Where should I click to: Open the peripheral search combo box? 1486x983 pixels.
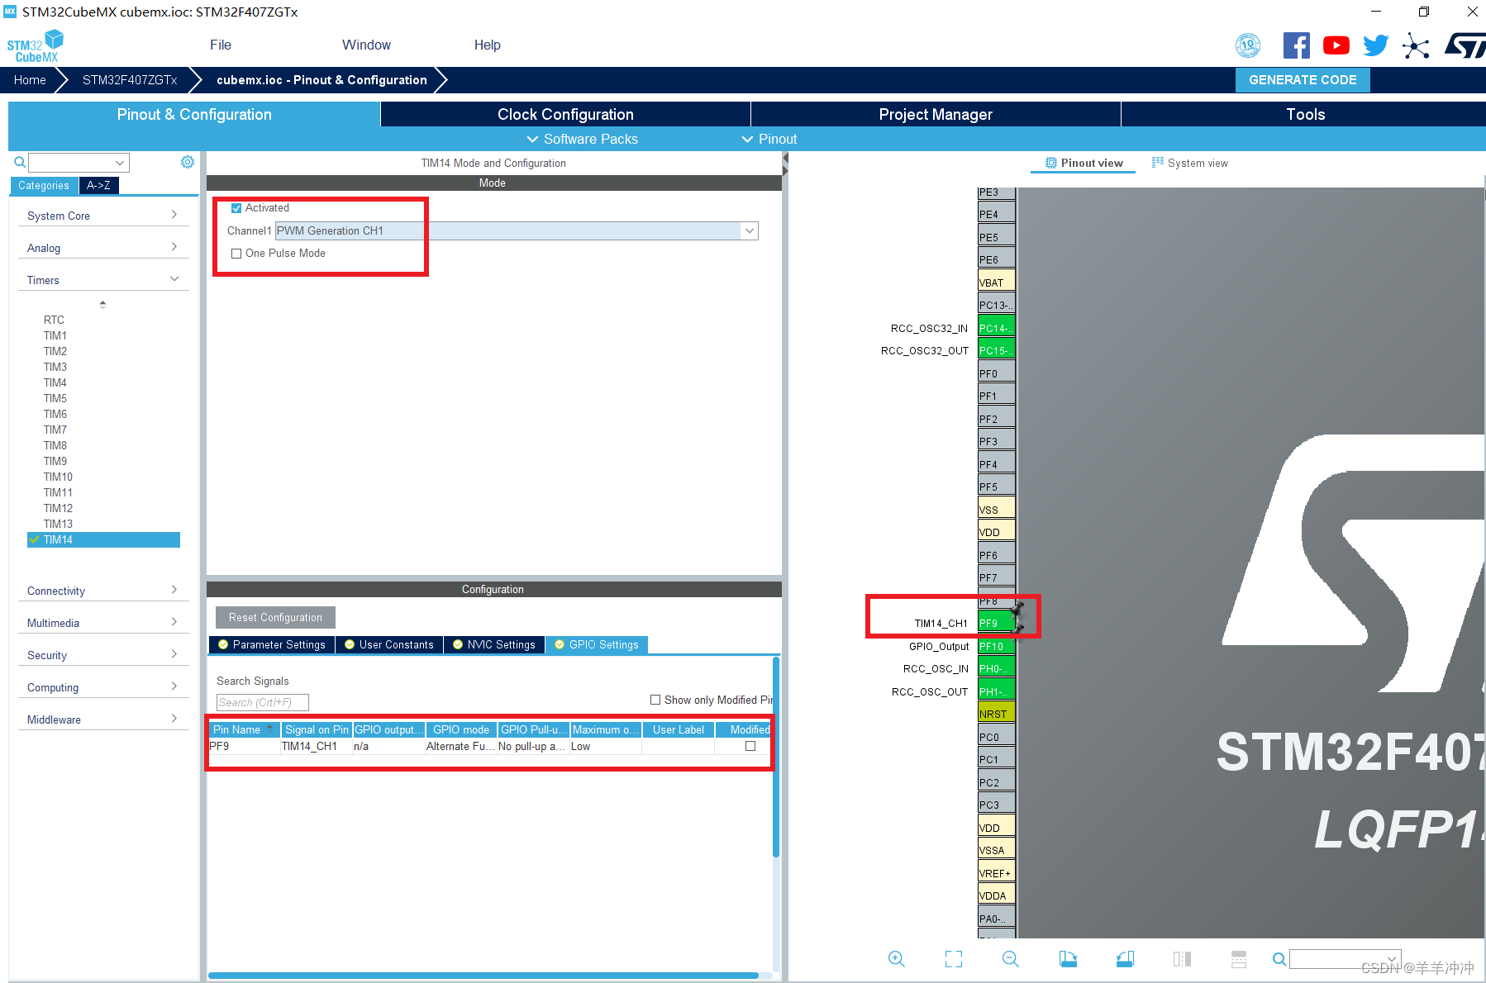coord(79,162)
